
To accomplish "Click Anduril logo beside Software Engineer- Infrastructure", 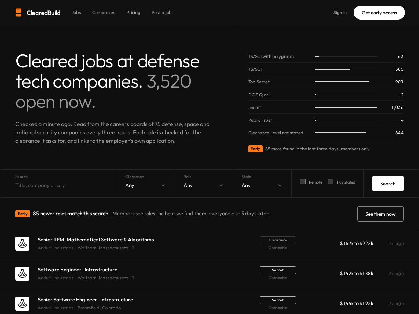I will tap(22, 274).
